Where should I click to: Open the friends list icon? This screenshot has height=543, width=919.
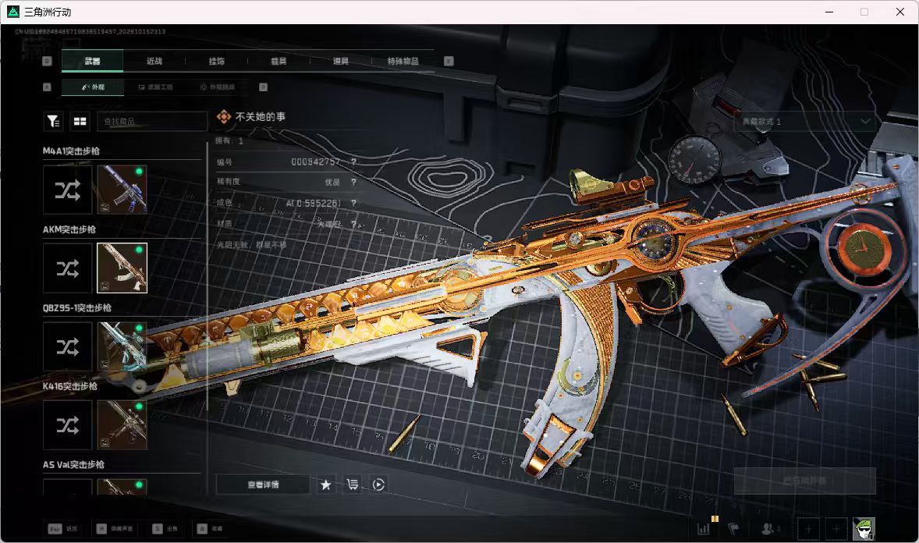pos(769,528)
